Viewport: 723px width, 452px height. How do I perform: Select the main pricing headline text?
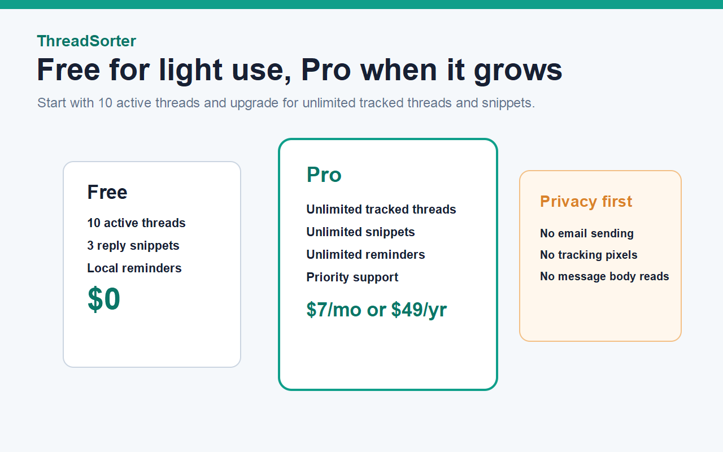pyautogui.click(x=300, y=70)
